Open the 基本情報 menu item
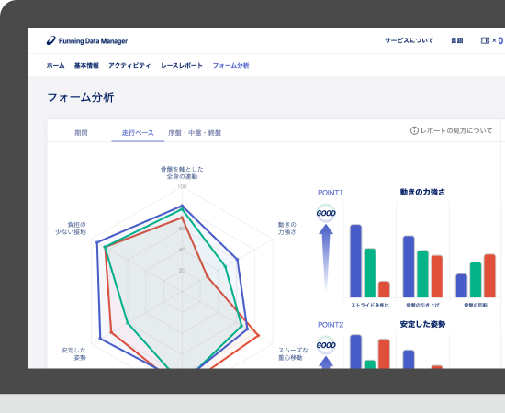This screenshot has width=505, height=413. point(86,66)
